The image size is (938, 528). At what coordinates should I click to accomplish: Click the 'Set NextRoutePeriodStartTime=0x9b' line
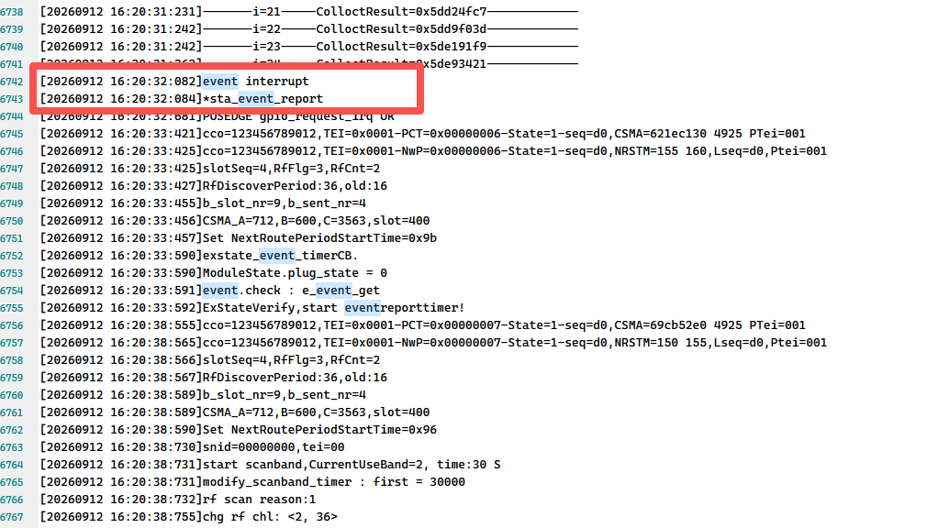(x=319, y=237)
